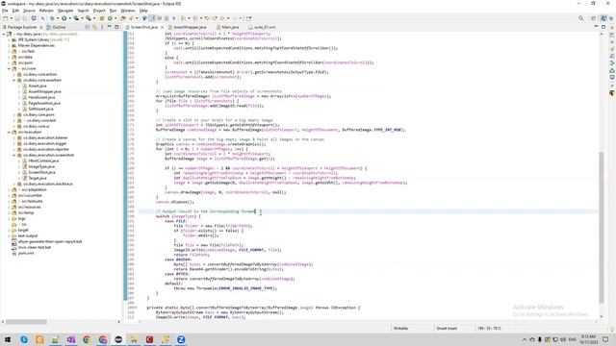Collapse the my-diary-java project node
Viewport: 616px width, 346px height.
[4, 35]
